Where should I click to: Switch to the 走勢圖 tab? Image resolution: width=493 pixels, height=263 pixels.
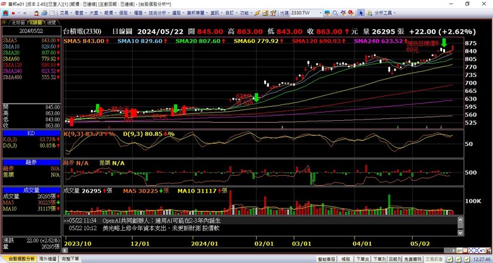click(x=18, y=22)
